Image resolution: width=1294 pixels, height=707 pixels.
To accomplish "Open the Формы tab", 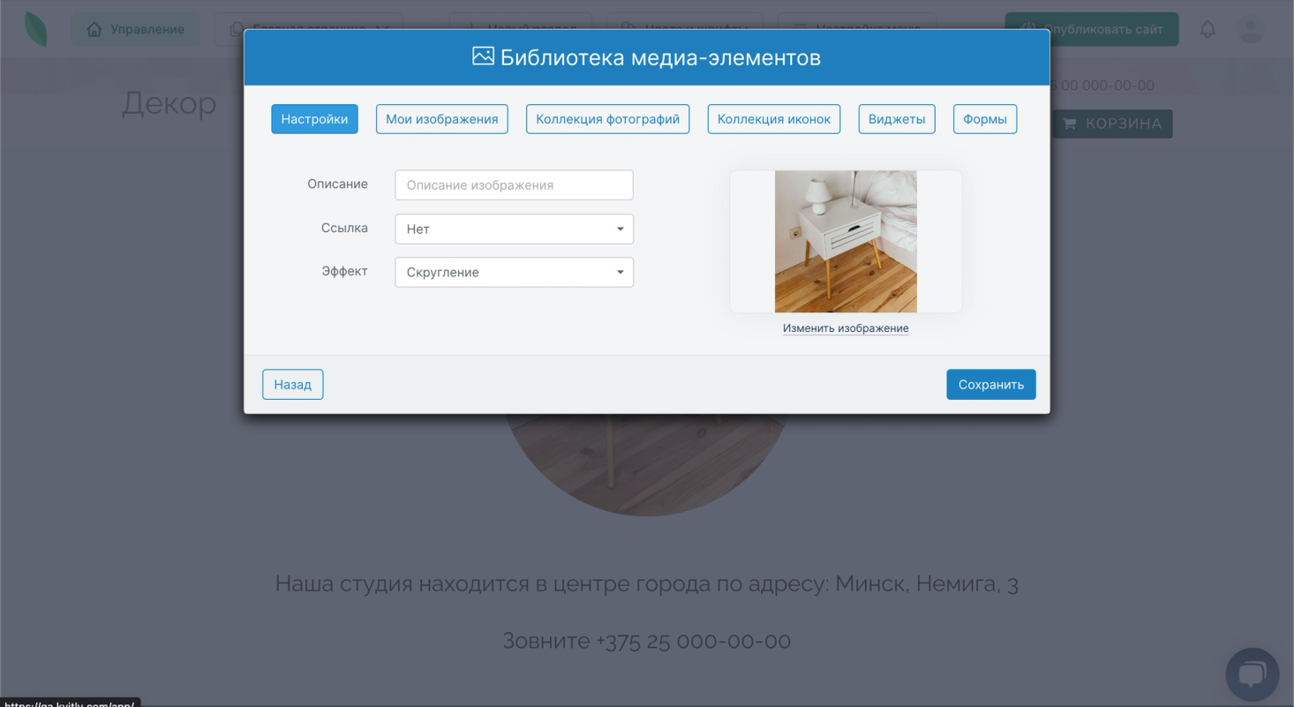I will (985, 119).
